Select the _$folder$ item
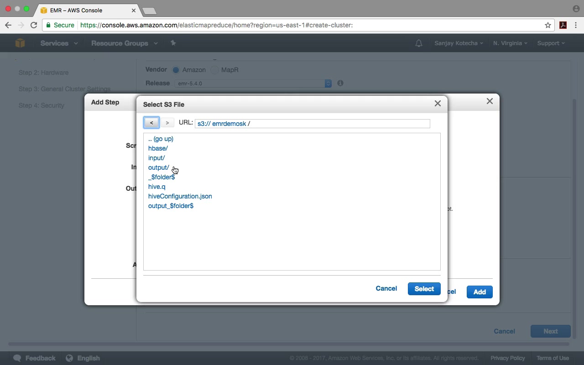 162,177
